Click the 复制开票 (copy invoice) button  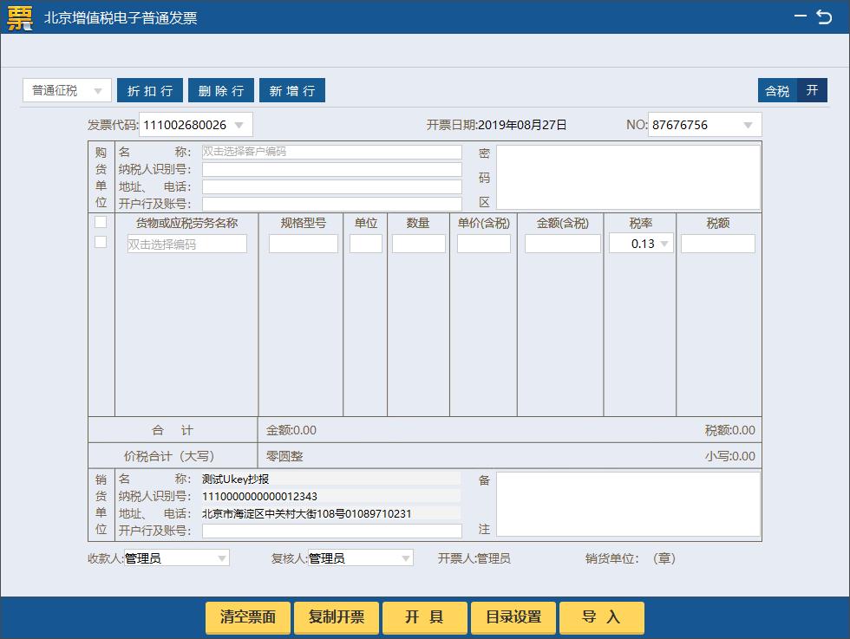coord(336,617)
